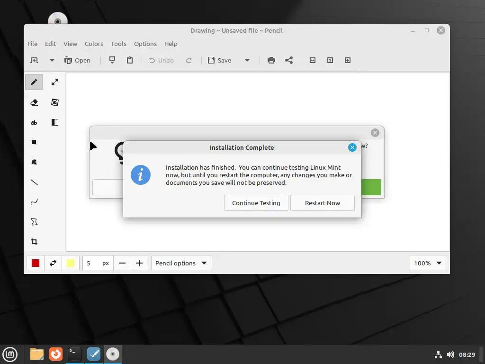Click the yellow secondary color swatch

click(71, 263)
